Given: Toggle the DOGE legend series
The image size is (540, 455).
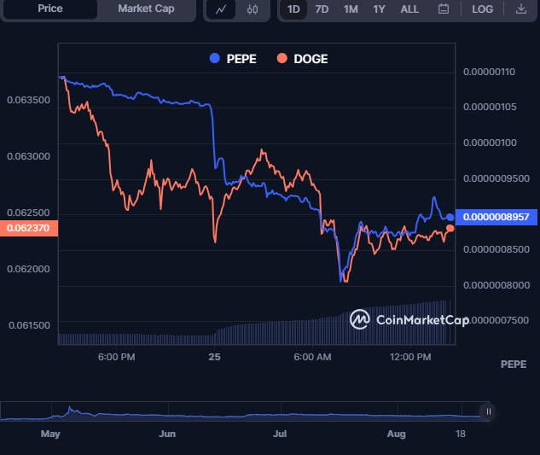Looking at the screenshot, I should pos(302,59).
